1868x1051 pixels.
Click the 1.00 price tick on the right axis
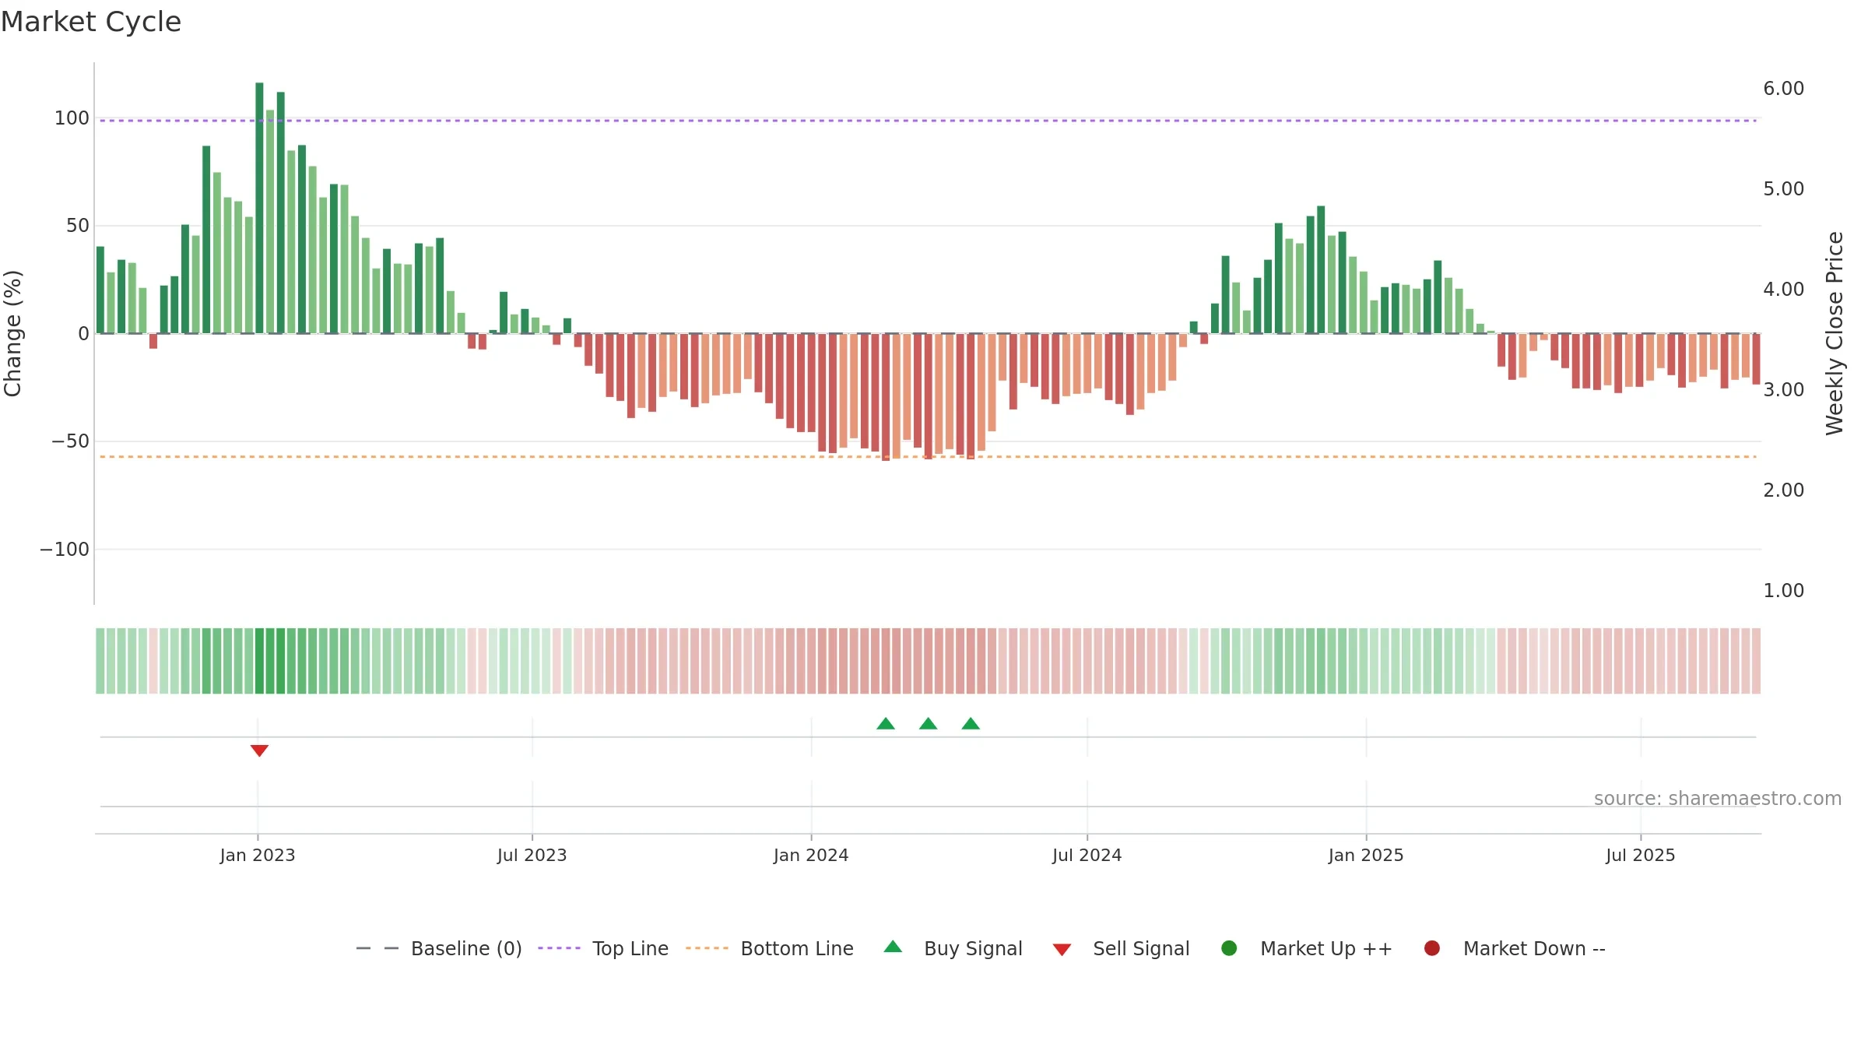[x=1784, y=591]
